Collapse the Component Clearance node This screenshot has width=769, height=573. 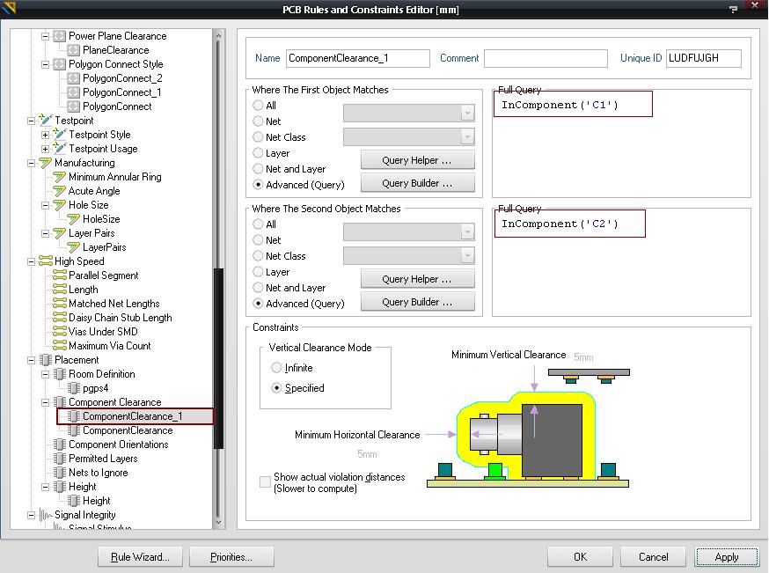coord(46,402)
